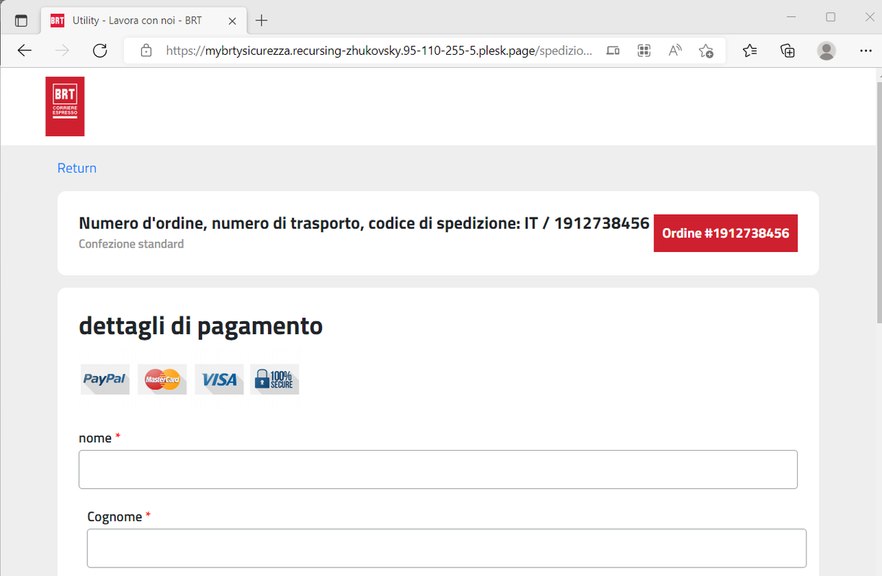The width and height of the screenshot is (882, 576).
Task: Close the Utility - Lavora con noi tab
Action: point(232,21)
